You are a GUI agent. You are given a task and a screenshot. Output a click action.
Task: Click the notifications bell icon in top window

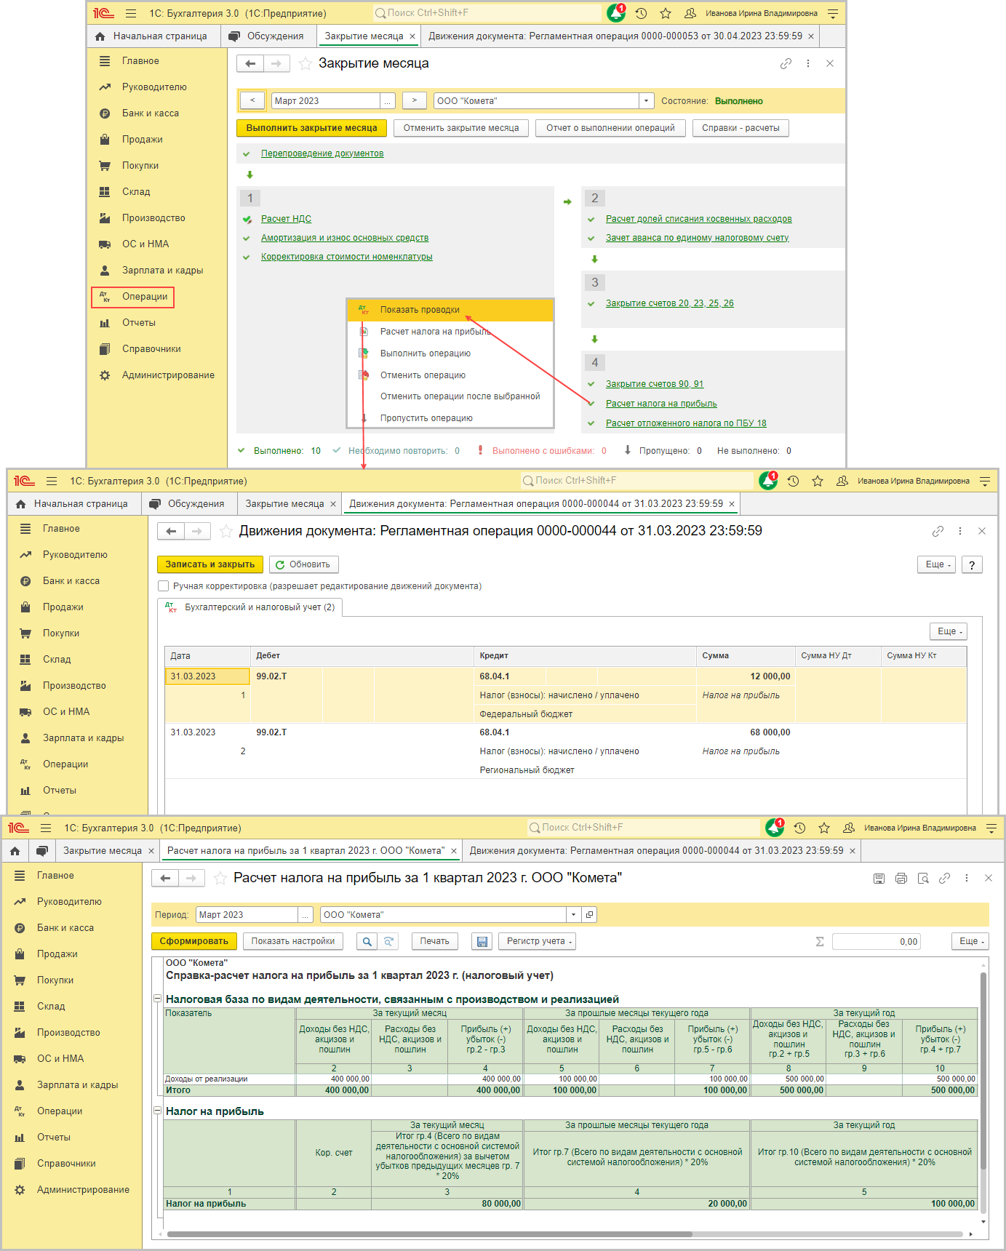(616, 13)
